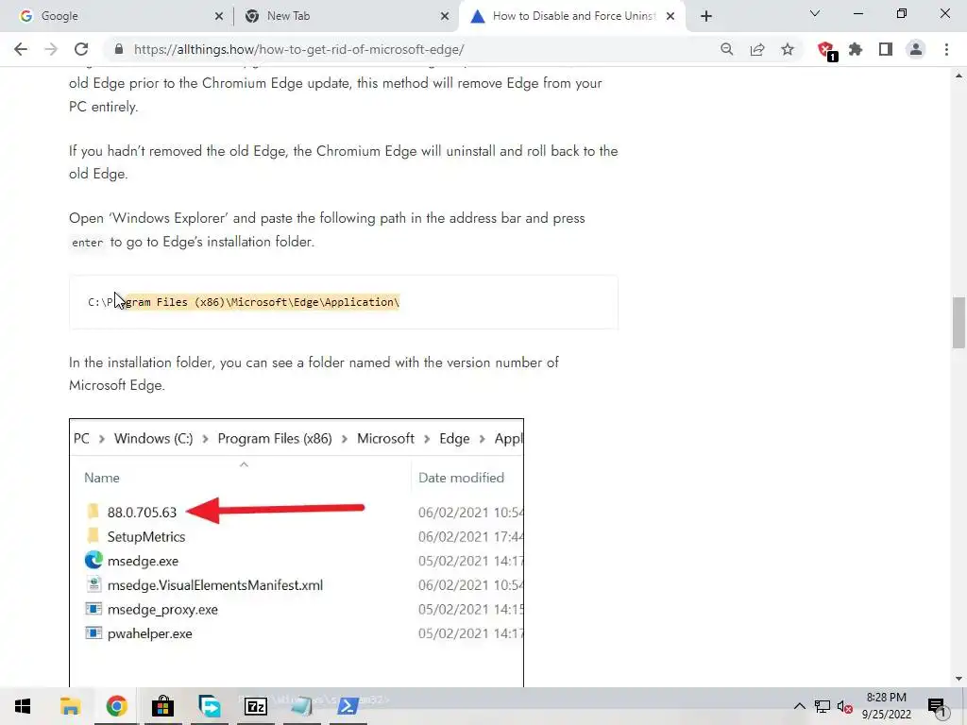Switch to the New Tab tab
Image resolution: width=967 pixels, height=725 pixels.
[x=346, y=16]
